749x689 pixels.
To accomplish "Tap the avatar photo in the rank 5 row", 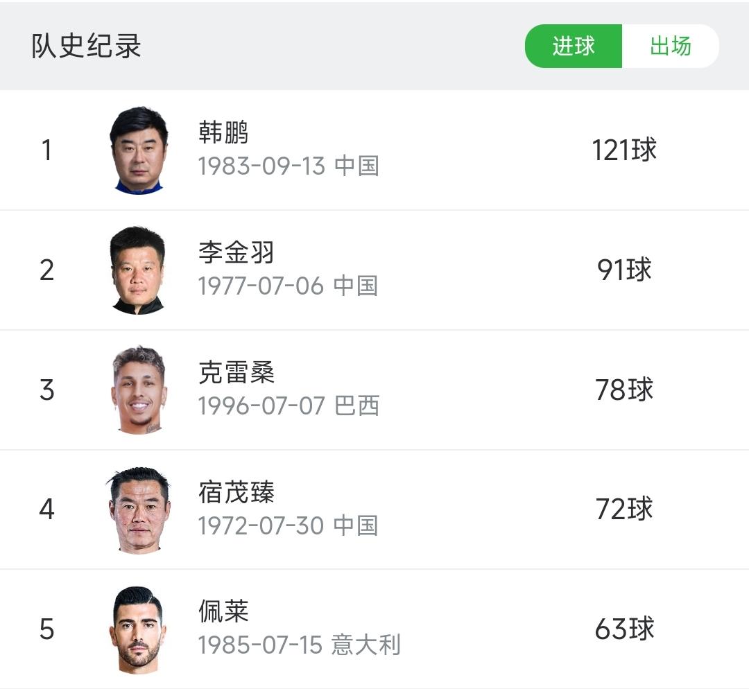I will click(139, 629).
